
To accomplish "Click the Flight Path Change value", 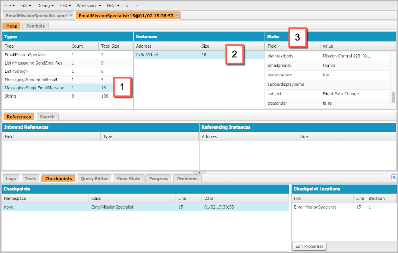I will point(341,94).
